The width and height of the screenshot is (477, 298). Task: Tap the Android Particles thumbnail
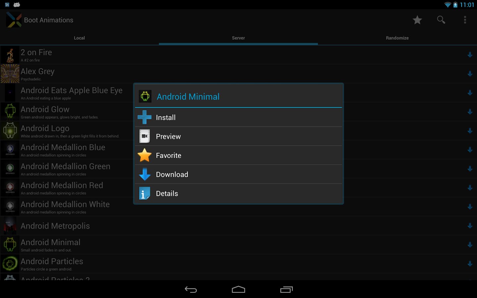10,264
